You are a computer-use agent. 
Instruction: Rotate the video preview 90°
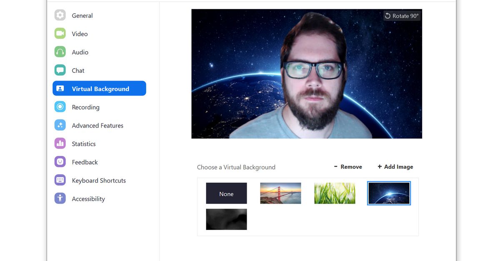coord(402,16)
